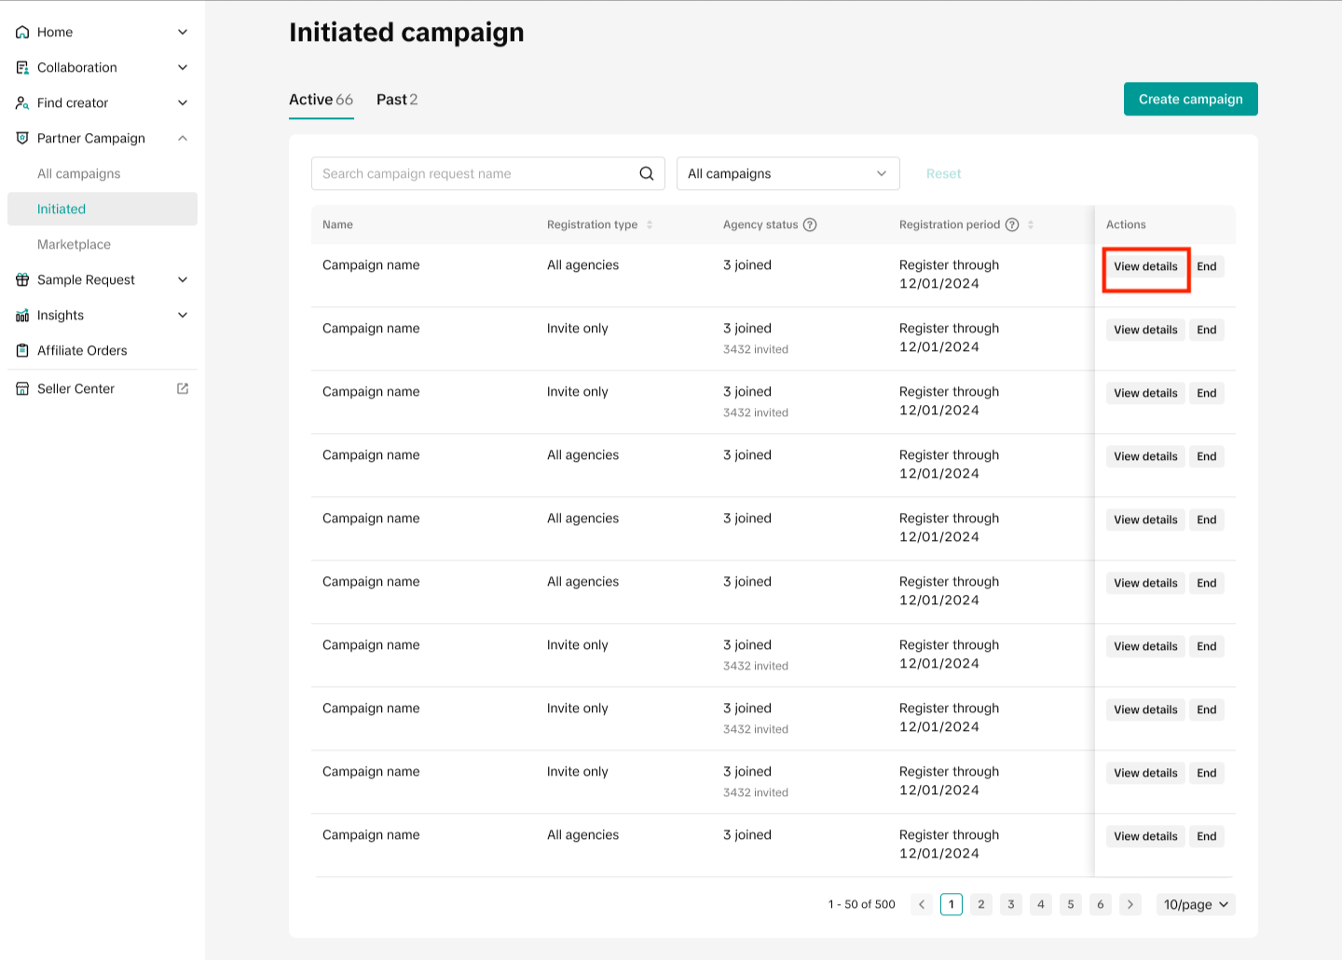The width and height of the screenshot is (1342, 960).
Task: Click the Create campaign button
Action: click(x=1190, y=100)
